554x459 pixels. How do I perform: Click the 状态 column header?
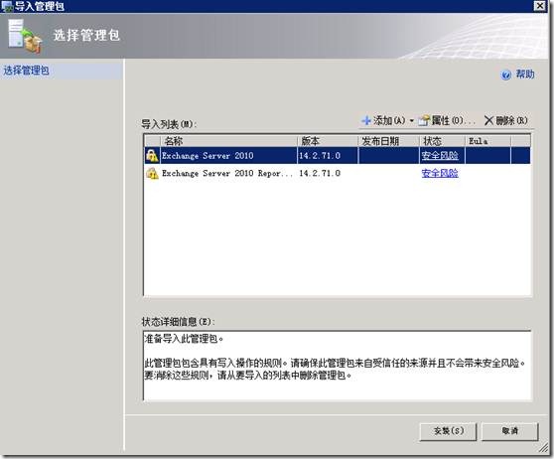click(442, 141)
